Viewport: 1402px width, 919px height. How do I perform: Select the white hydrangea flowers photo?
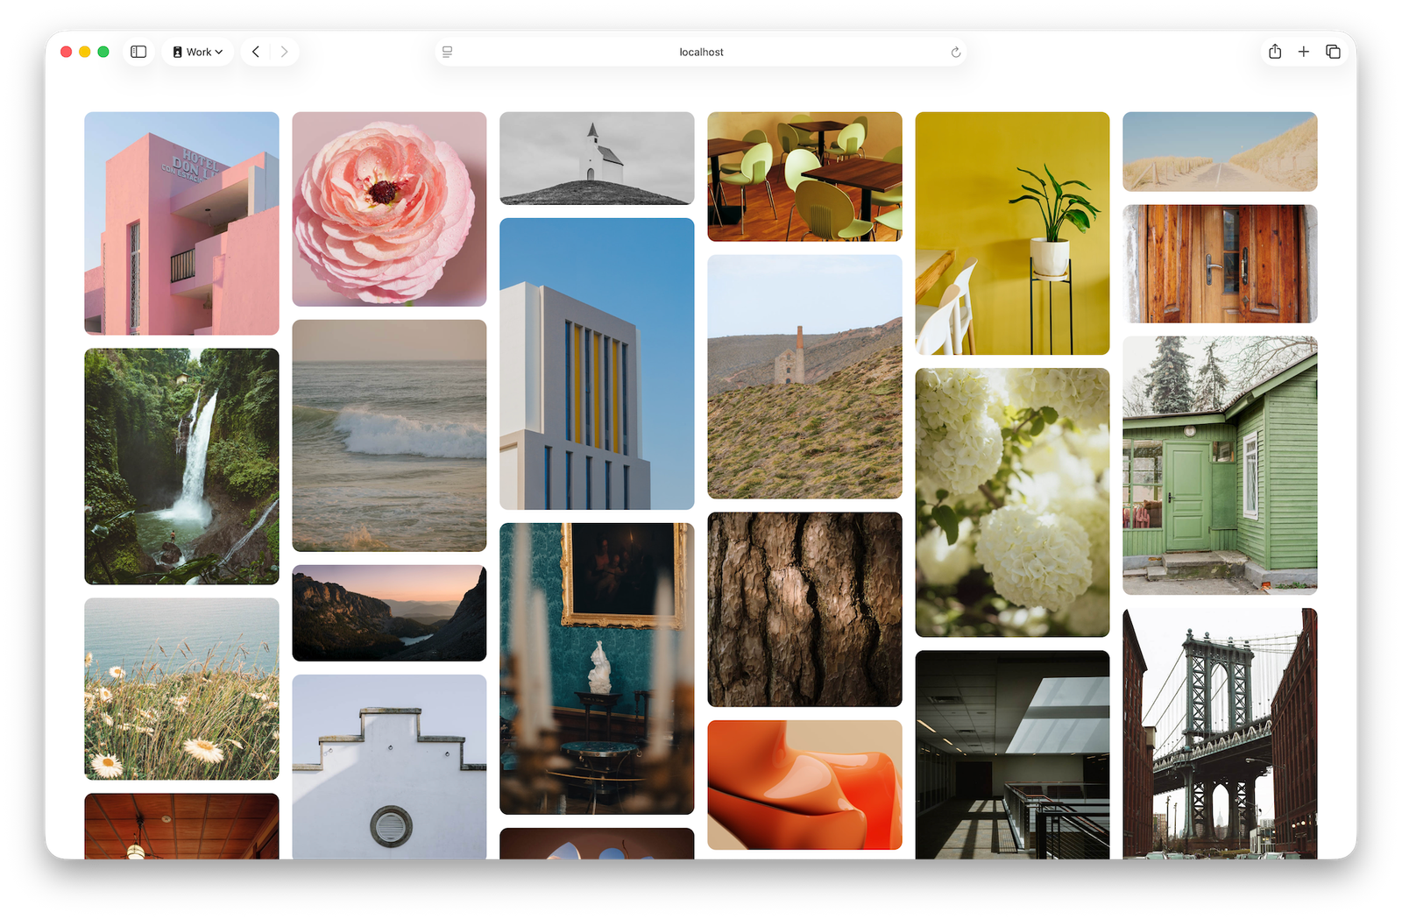[1012, 502]
